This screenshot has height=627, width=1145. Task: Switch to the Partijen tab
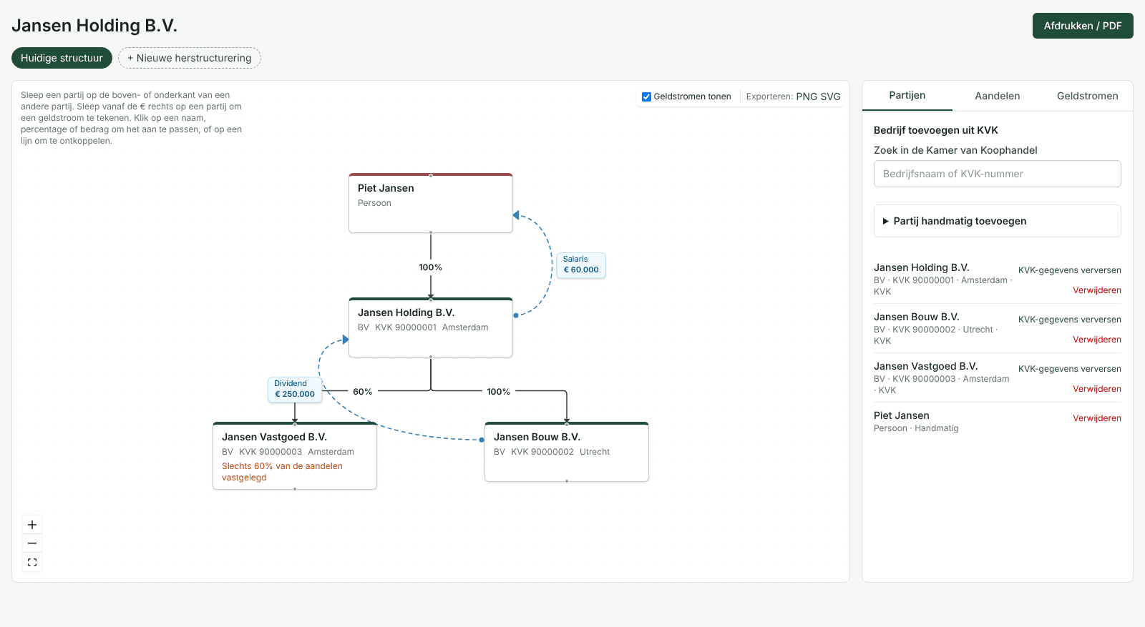coord(907,96)
